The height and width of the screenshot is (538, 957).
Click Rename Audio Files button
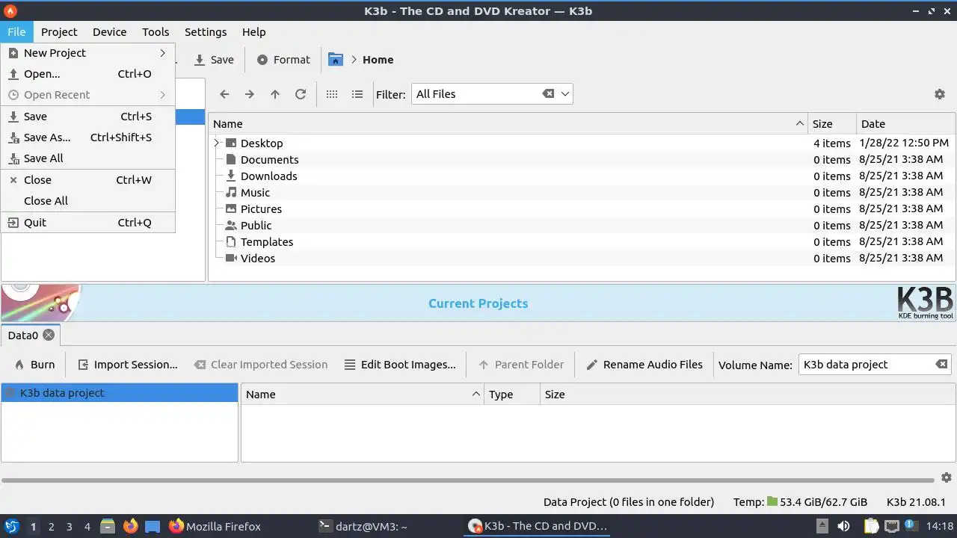pyautogui.click(x=644, y=365)
